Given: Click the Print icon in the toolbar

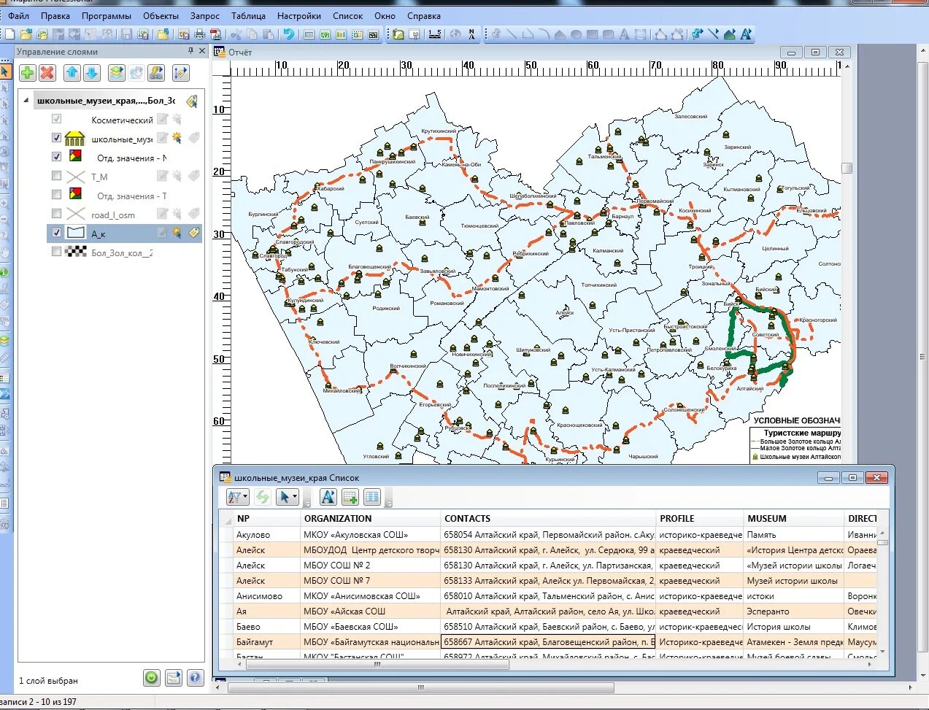Looking at the screenshot, I should click(198, 34).
